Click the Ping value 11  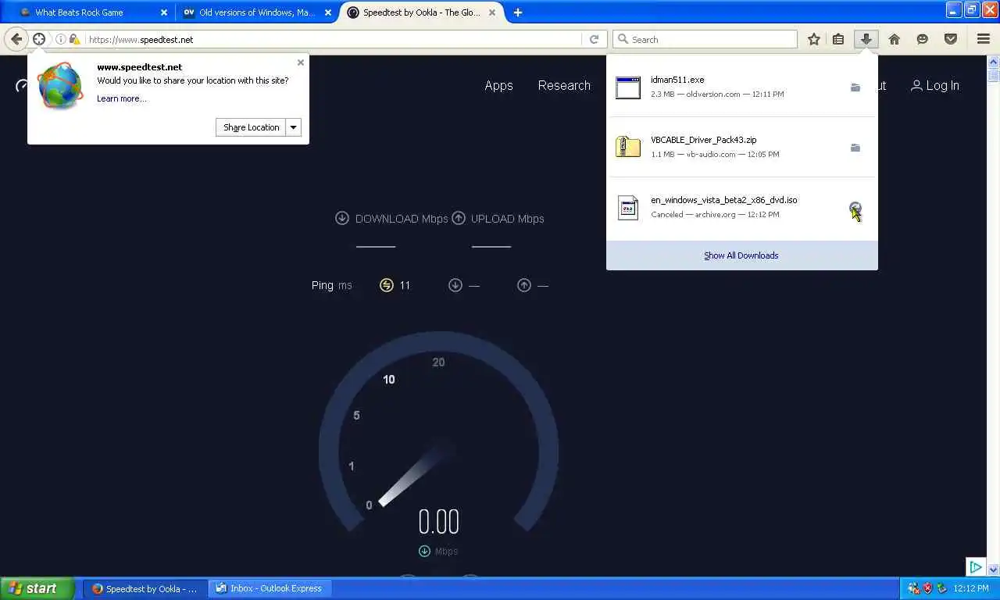pyautogui.click(x=405, y=285)
